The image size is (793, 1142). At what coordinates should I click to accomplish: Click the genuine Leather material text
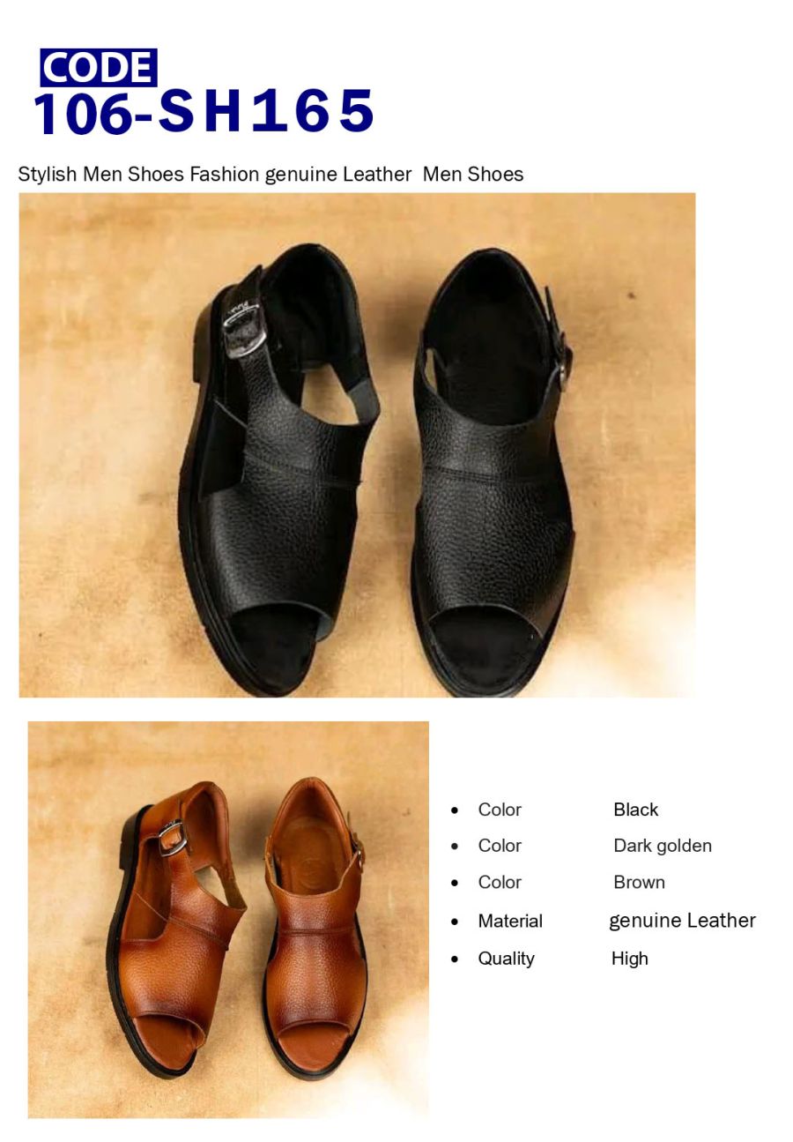[x=683, y=921]
